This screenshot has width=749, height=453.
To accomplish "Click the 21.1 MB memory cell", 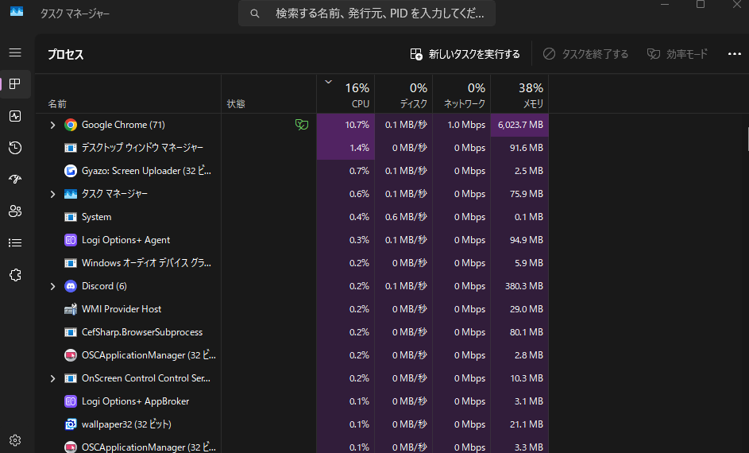I will point(519,424).
